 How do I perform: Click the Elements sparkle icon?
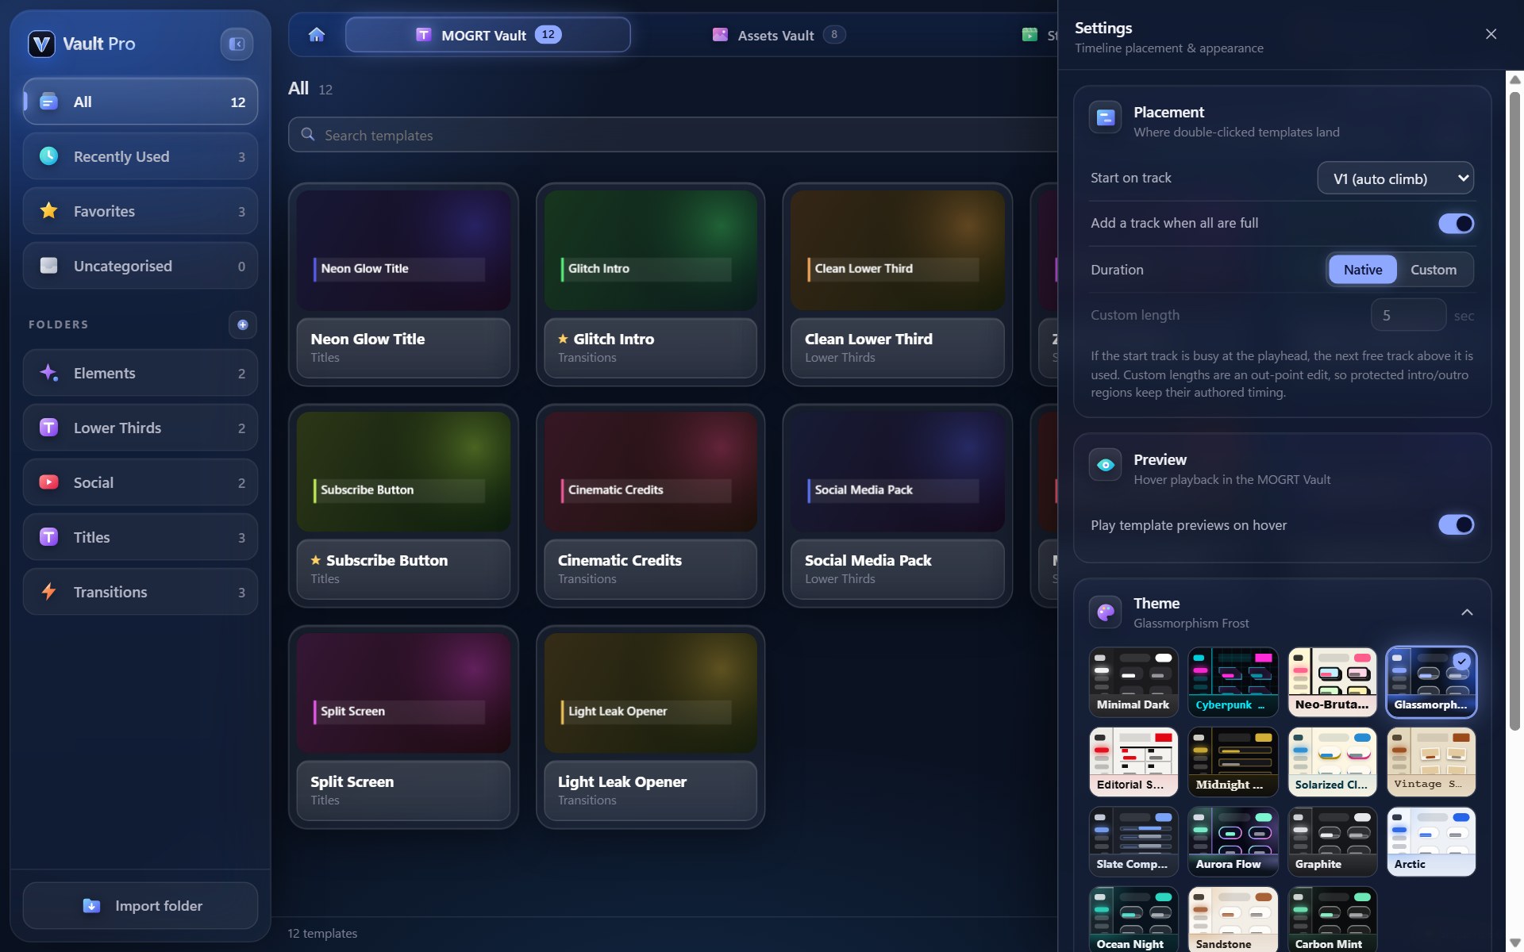49,373
